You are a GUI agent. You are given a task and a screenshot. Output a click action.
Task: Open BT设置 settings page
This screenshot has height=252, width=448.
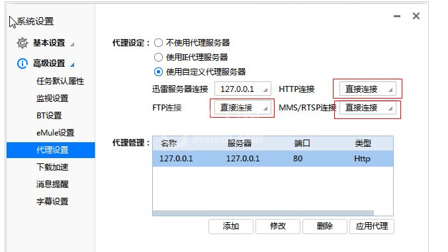coord(49,116)
